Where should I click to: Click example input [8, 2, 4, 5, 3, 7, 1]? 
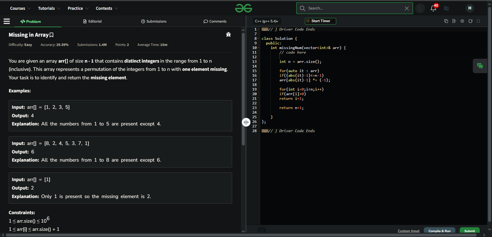pos(66,144)
